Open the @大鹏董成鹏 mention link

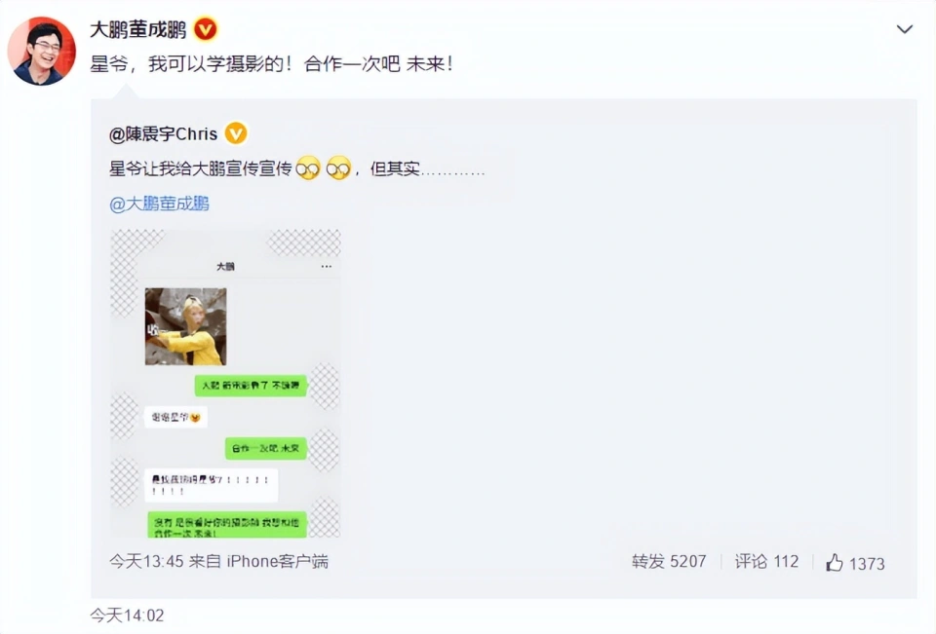pos(159,204)
